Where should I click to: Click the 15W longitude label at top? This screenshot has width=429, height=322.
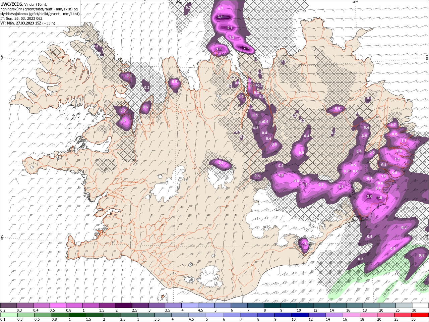coord(355,2)
